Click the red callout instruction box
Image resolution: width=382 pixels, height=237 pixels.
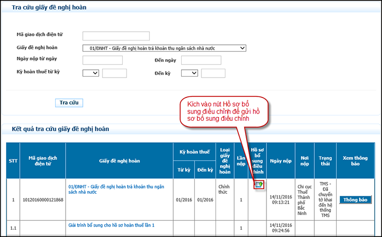[x=223, y=112]
